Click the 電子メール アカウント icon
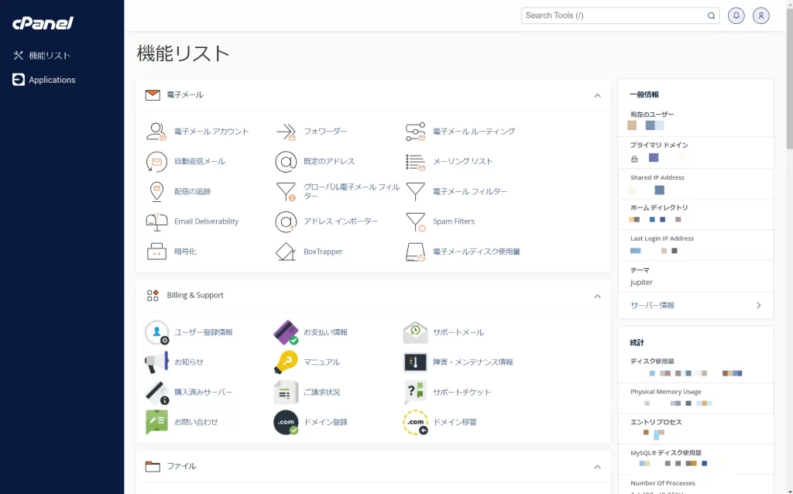 156,132
